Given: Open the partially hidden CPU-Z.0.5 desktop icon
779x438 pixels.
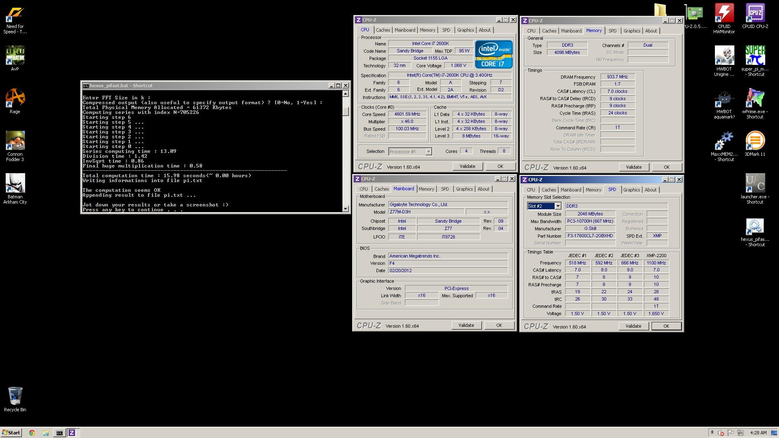Looking at the screenshot, I should click(695, 16).
